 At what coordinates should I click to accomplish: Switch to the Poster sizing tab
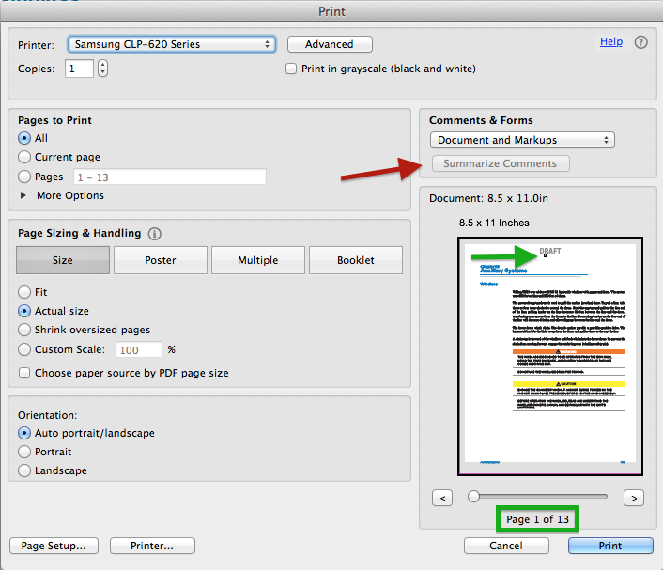tap(161, 260)
